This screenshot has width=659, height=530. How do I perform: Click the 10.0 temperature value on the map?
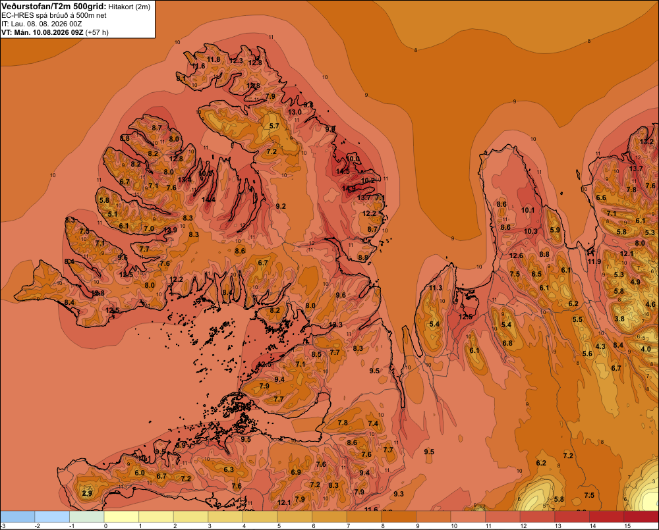pos(353,158)
